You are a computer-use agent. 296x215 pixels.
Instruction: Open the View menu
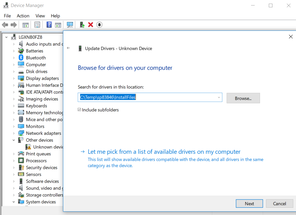click(x=40, y=16)
